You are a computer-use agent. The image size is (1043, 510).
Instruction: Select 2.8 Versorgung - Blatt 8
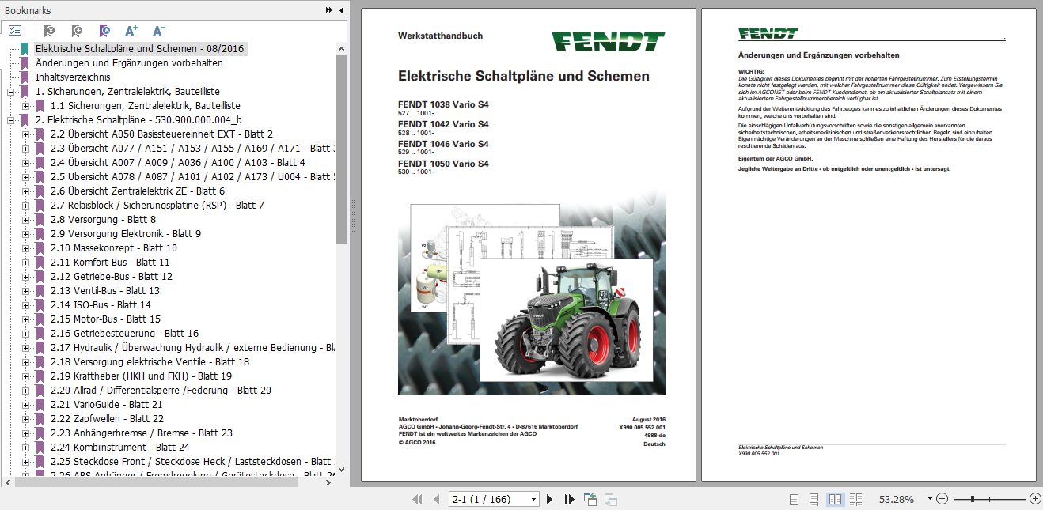point(103,220)
